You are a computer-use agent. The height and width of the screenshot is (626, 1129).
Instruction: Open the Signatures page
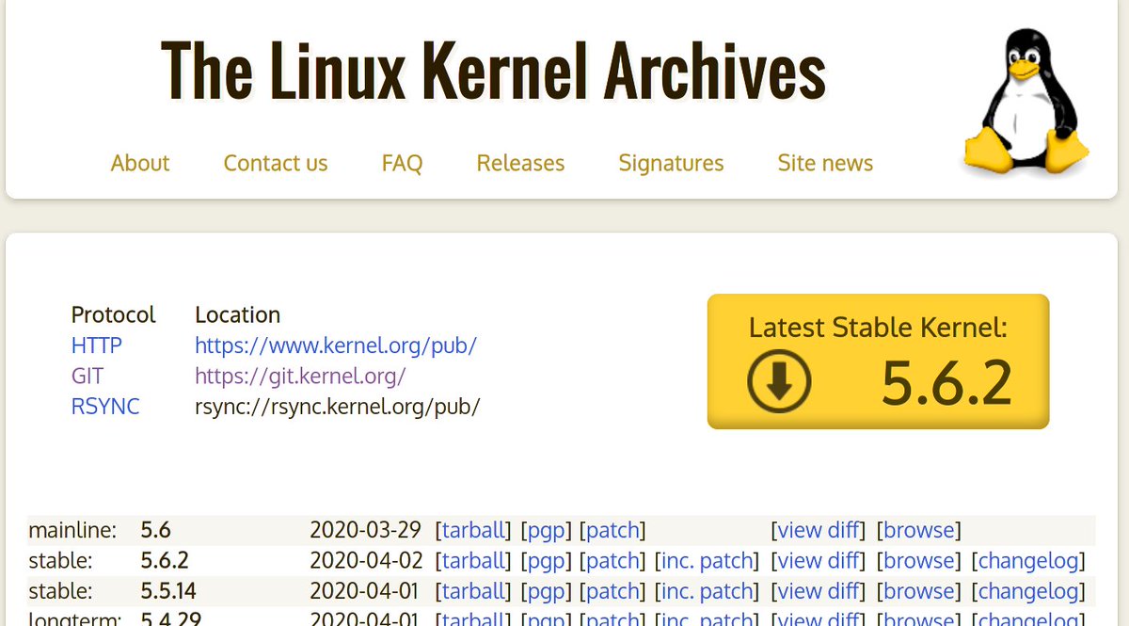click(x=671, y=163)
